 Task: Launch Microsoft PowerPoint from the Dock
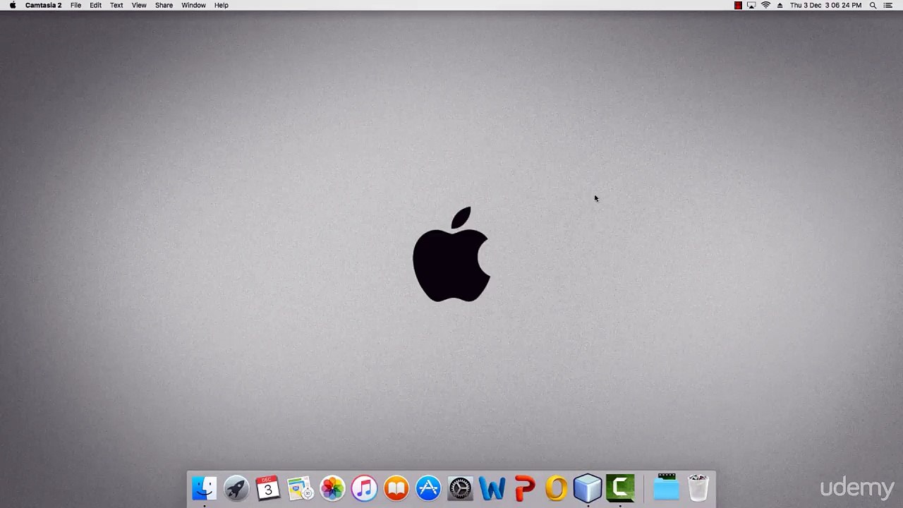[x=524, y=488]
